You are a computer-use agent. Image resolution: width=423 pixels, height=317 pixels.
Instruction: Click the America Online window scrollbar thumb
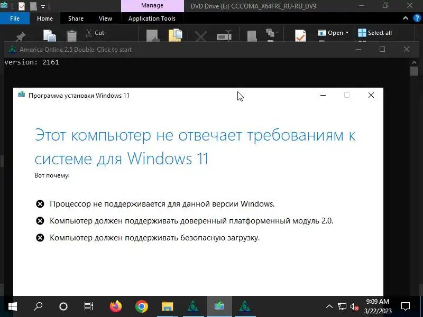[x=414, y=71]
